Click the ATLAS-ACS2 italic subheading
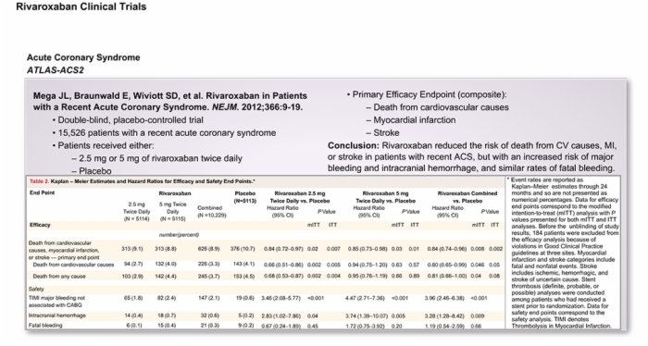Viewport: 648px width, 346px height. 56,70
